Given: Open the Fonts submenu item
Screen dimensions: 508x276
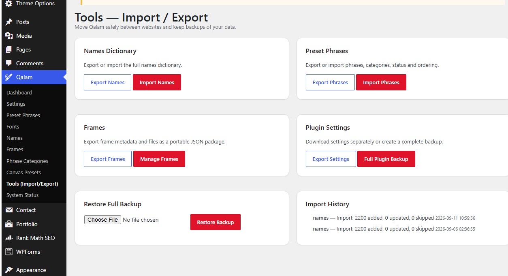Looking at the screenshot, I should (13, 126).
